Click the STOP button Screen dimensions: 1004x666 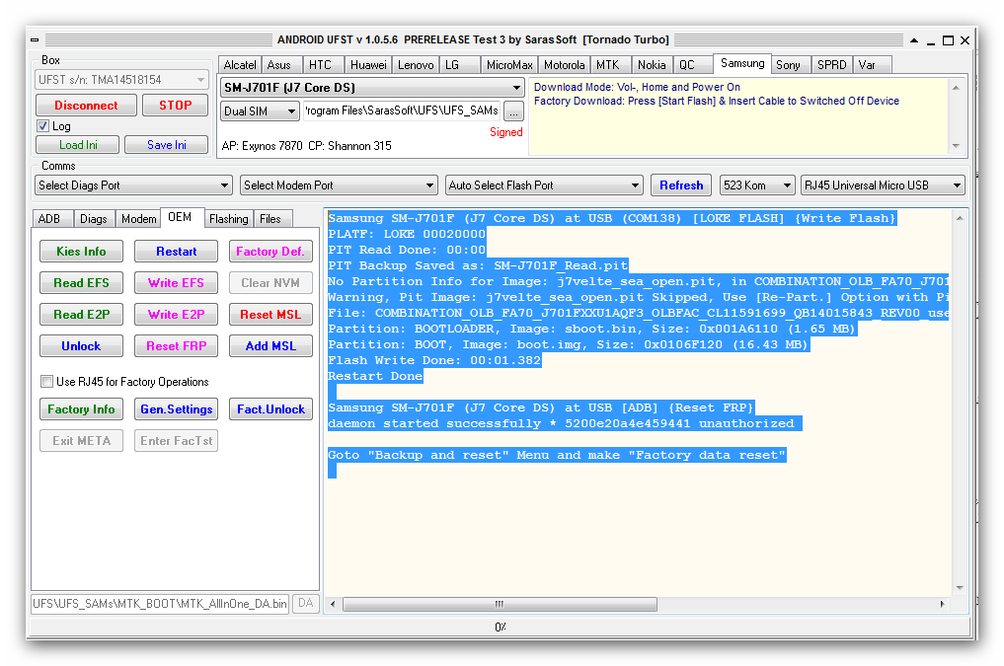tap(176, 105)
